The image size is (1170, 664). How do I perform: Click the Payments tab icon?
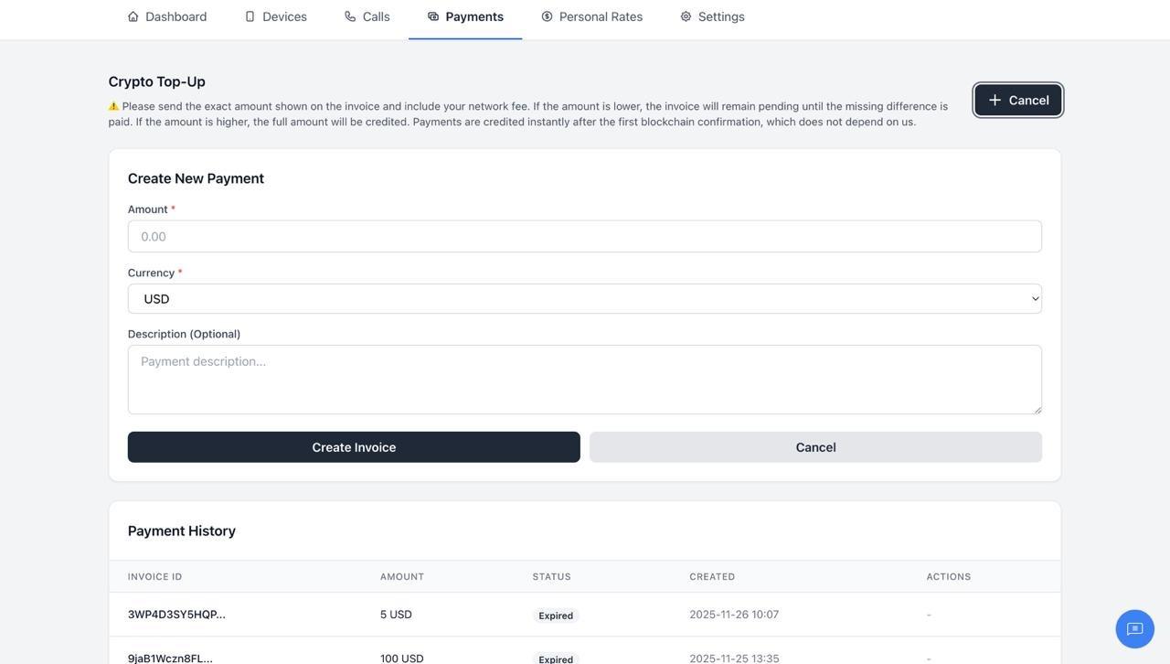[x=433, y=16]
